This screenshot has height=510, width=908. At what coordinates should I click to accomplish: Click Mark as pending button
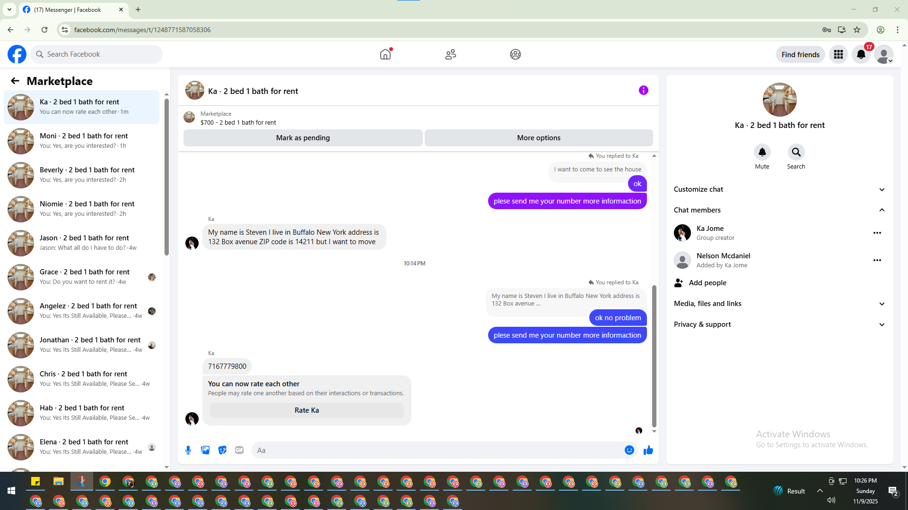[x=303, y=138]
